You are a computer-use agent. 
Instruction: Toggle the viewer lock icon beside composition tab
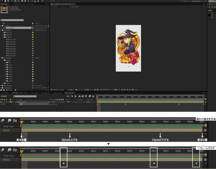click(52, 4)
